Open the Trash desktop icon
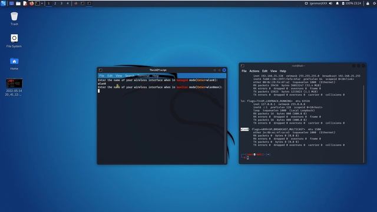 [x=14, y=19]
